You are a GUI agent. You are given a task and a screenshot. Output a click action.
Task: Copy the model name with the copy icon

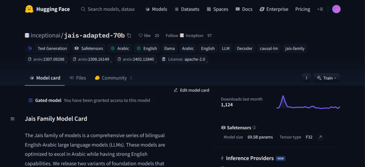[x=129, y=36]
